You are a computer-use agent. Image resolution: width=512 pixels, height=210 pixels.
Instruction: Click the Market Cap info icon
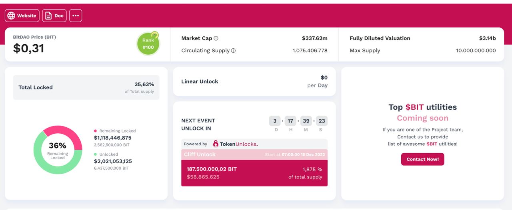coord(216,38)
